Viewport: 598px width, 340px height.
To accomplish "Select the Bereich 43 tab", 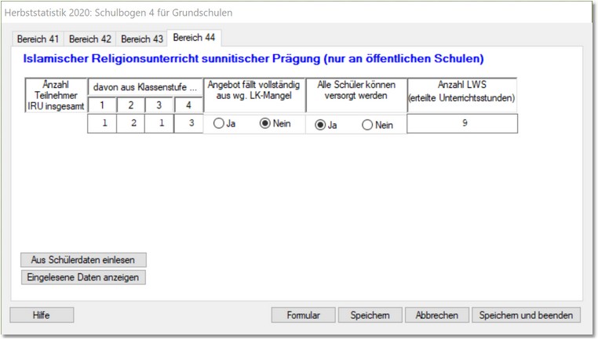I will tap(141, 38).
